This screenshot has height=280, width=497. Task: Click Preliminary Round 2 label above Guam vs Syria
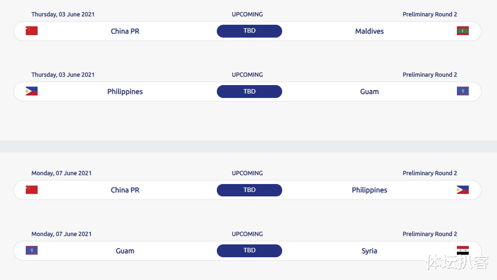tap(430, 234)
